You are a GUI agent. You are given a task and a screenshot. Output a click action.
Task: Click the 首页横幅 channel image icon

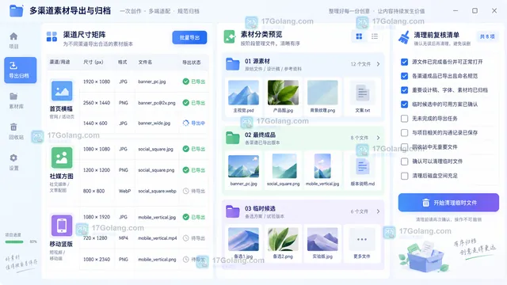[62, 91]
